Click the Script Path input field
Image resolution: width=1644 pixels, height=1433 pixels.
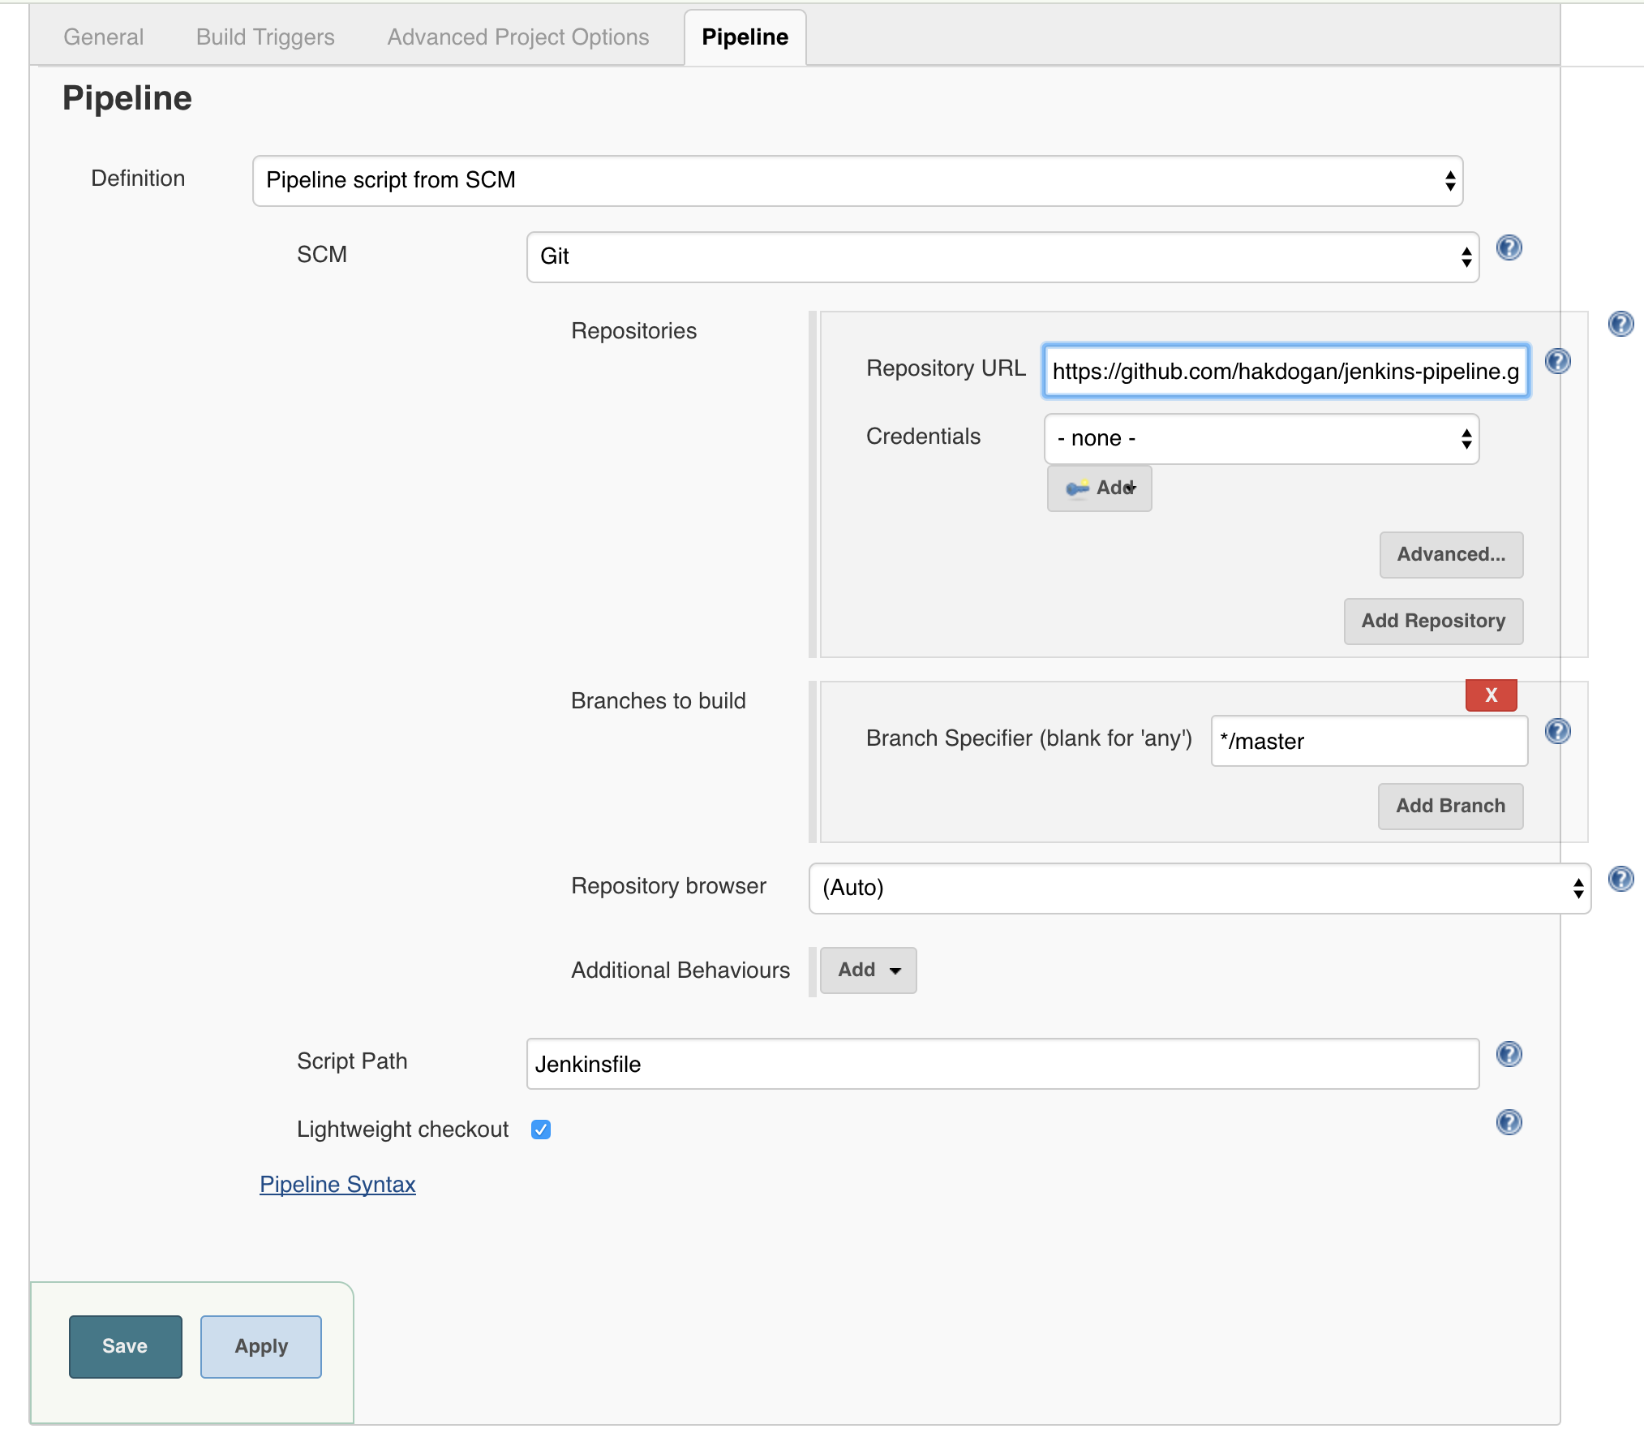(x=1002, y=1064)
